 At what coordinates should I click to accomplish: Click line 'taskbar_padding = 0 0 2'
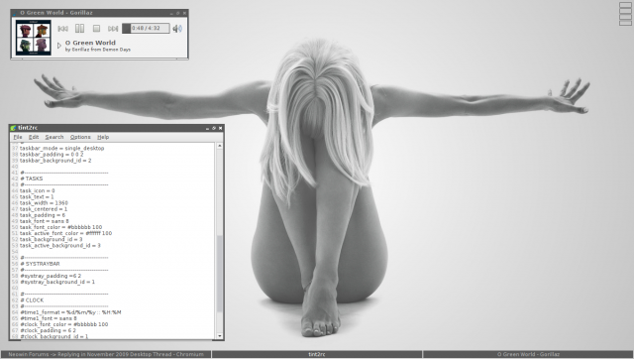click(x=52, y=155)
